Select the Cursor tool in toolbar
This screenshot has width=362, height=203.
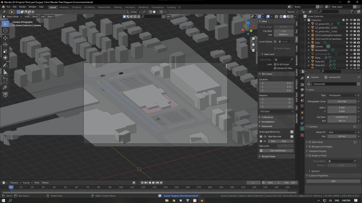[5, 30]
